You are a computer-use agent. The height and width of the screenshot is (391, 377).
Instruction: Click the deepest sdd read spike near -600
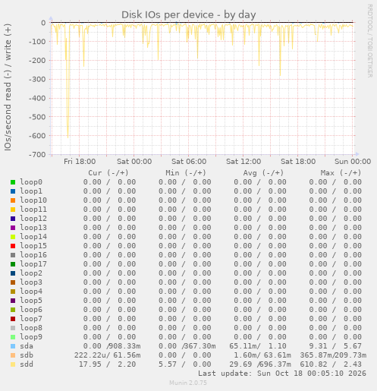click(x=68, y=137)
